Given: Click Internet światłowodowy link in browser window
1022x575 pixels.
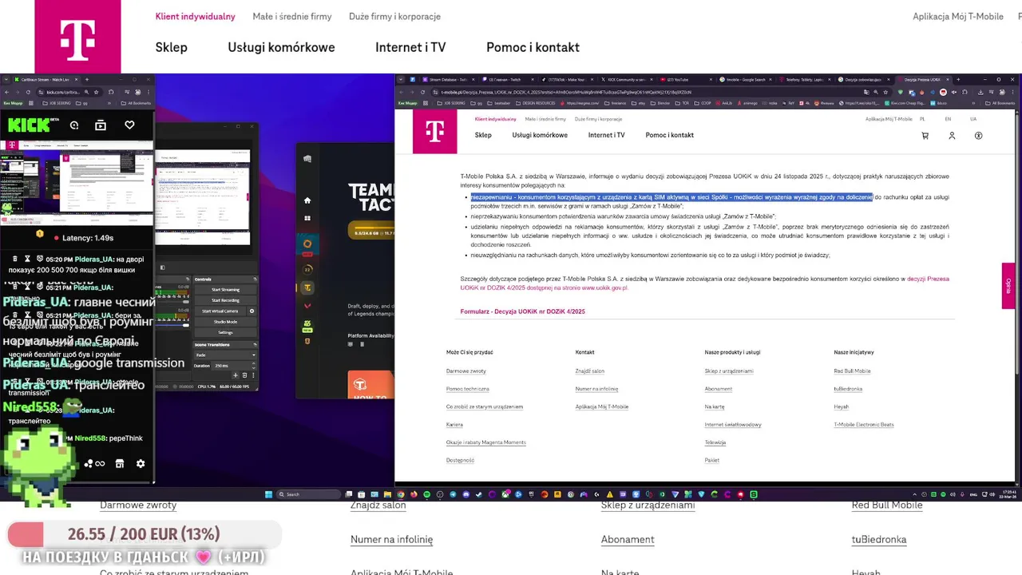Looking at the screenshot, I should (x=733, y=425).
